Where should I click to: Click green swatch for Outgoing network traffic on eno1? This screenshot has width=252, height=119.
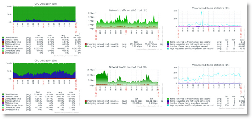(86, 103)
